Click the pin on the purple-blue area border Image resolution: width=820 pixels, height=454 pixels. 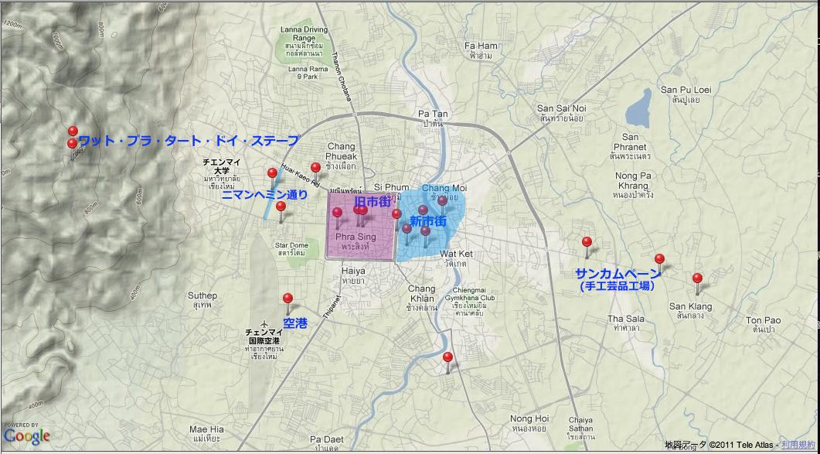[396, 214]
